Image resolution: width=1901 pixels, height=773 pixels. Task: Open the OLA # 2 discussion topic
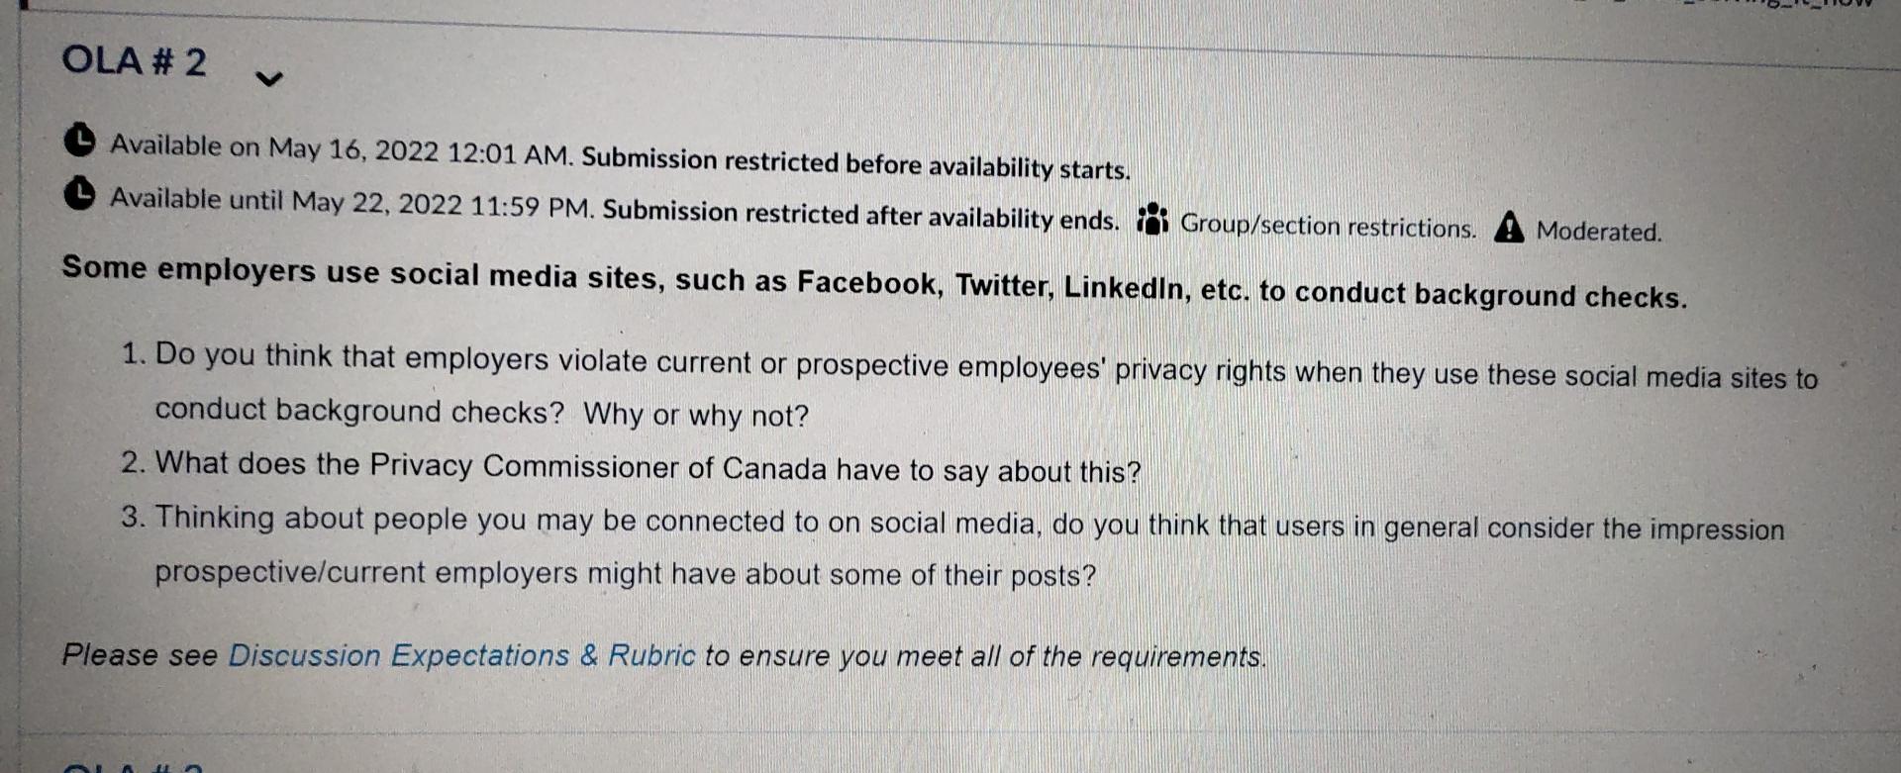(135, 62)
